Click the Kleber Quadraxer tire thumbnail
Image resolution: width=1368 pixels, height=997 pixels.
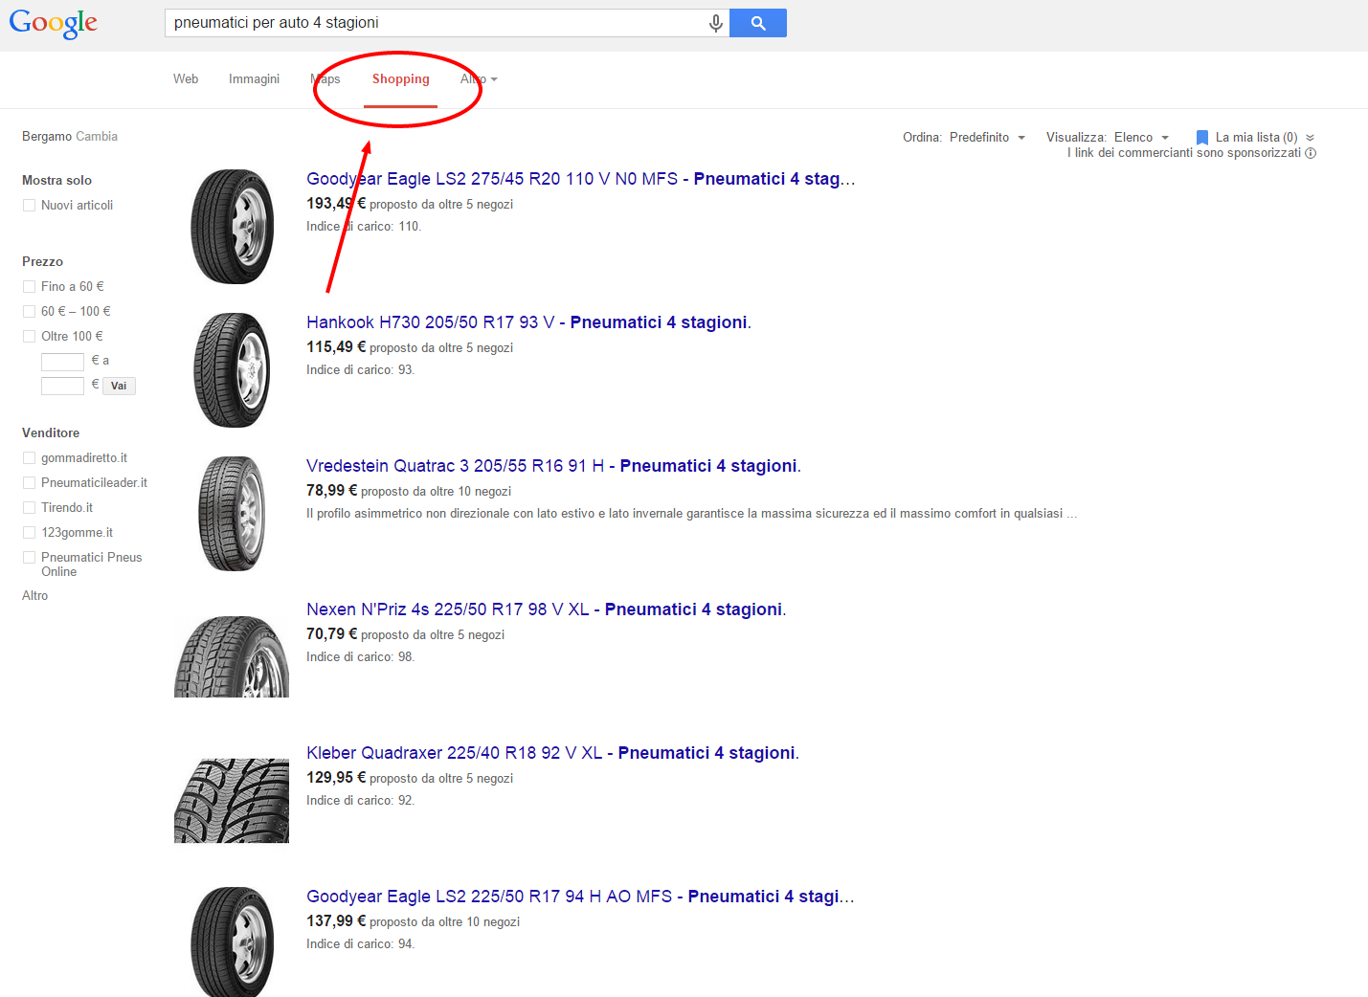232,801
